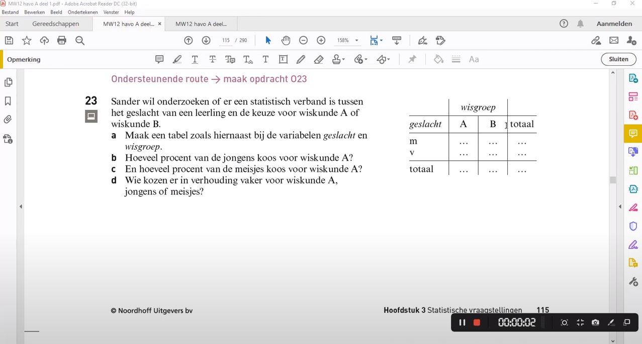
Task: Go to the next page with the down arrow
Action: coord(206,41)
